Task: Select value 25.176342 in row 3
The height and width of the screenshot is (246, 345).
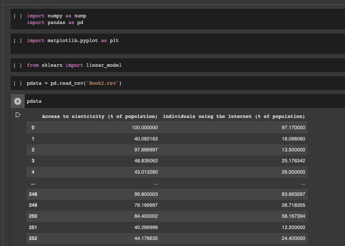Action: click(293, 161)
